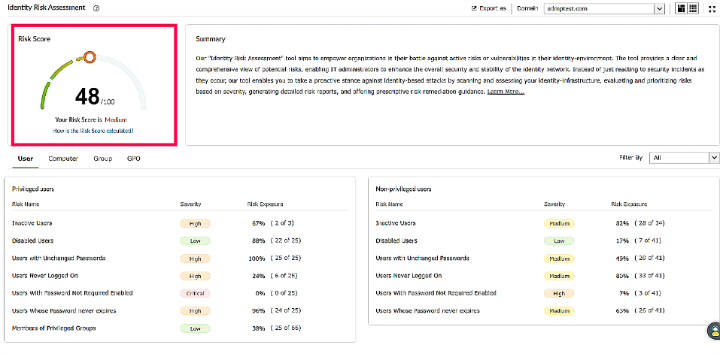Click 'How is the Risk Score calculated?' link
Screen dimensions: 720x354
[93, 131]
